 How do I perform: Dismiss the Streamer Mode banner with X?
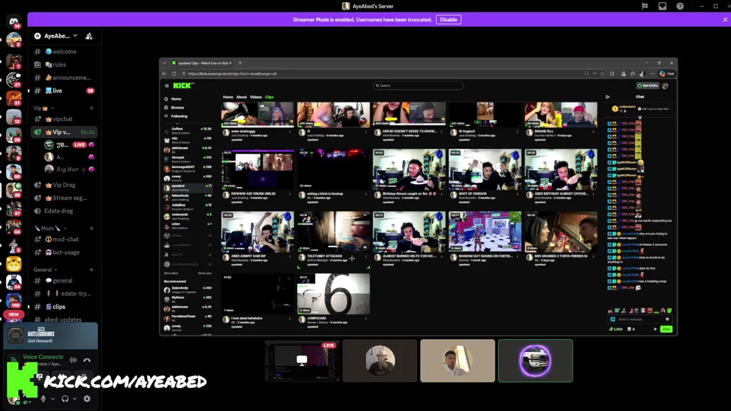click(x=725, y=19)
